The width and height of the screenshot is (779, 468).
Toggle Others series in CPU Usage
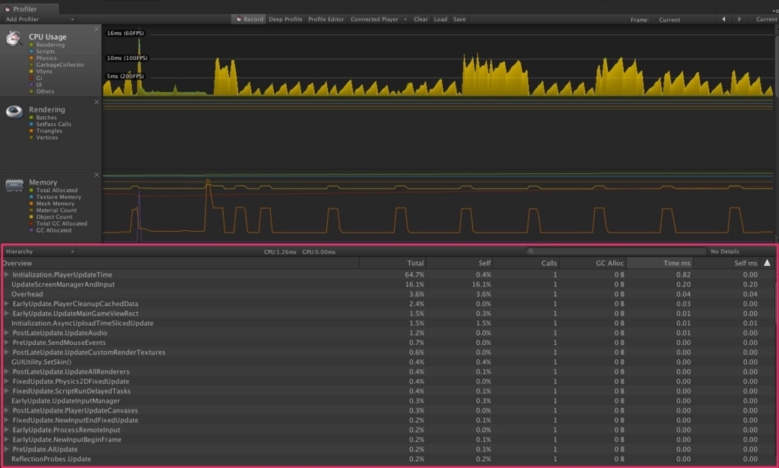(x=31, y=91)
